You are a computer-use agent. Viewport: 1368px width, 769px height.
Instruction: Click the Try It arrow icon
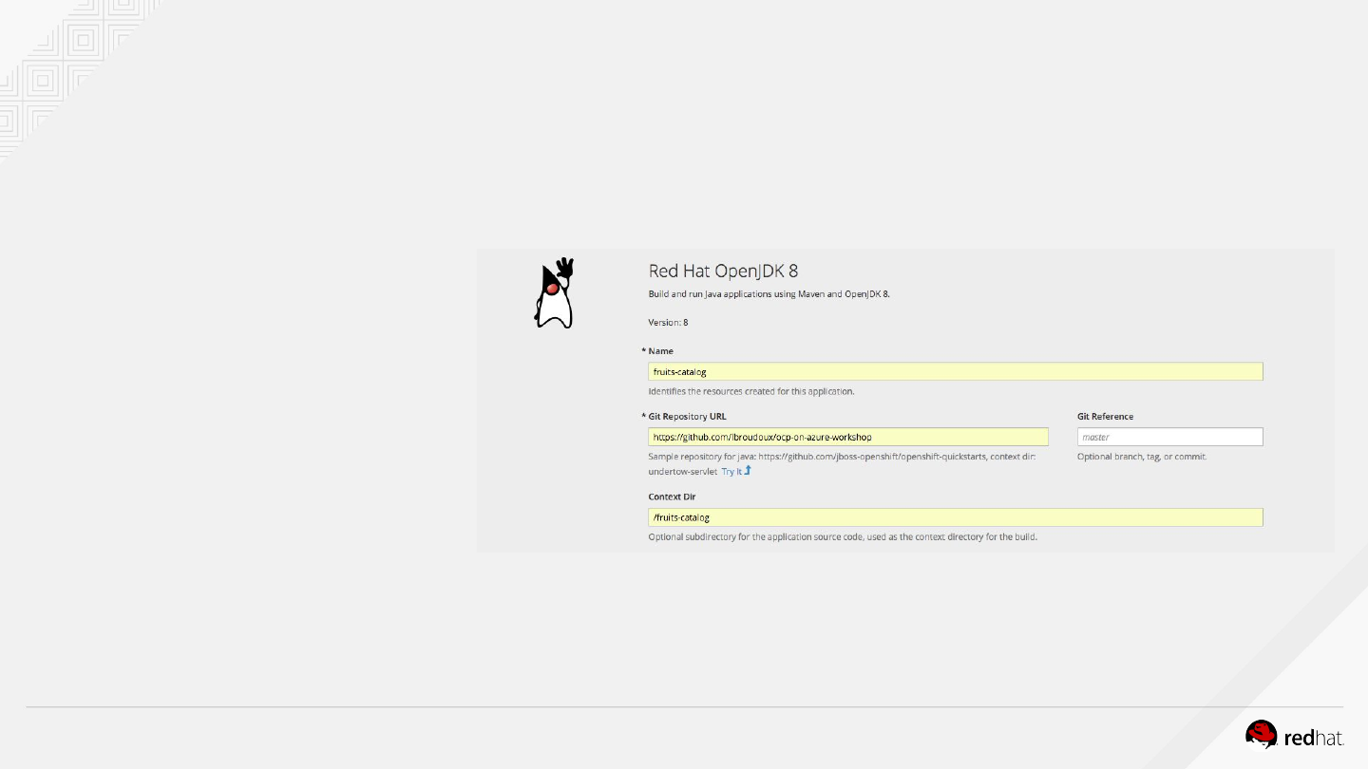coord(748,470)
